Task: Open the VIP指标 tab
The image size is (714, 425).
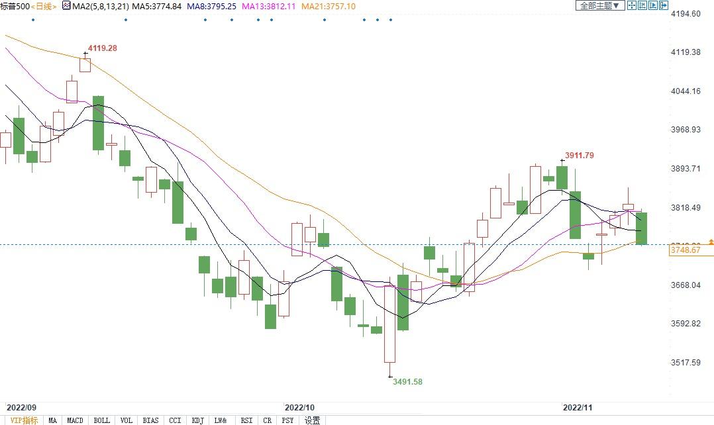Action: click(24, 420)
